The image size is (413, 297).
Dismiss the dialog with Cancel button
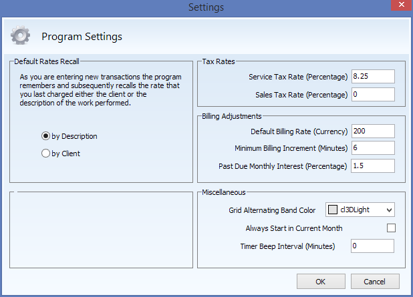[x=375, y=282]
